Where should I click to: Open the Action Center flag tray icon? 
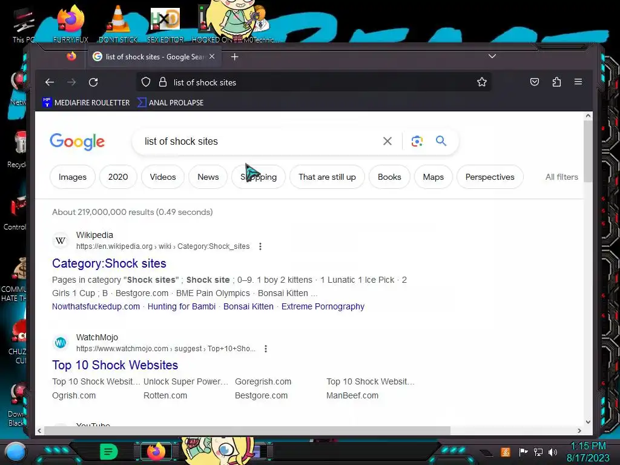click(523, 452)
